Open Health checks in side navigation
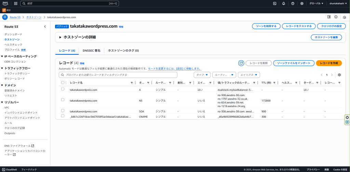Screen dimensions: 350x172 [x=13, y=45]
